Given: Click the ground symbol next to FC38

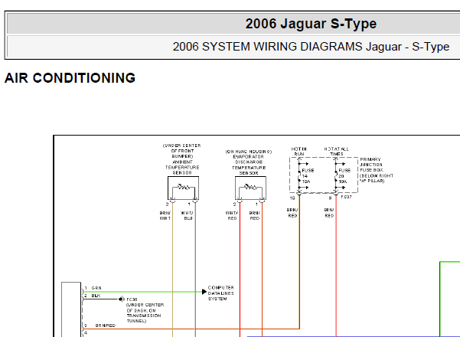Looking at the screenshot, I should pos(121,299).
